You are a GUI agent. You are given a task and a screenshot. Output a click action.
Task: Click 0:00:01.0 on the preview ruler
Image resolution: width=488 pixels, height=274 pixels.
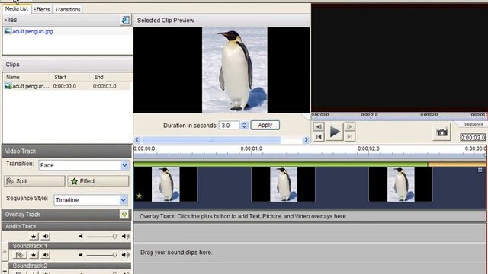pyautogui.click(x=370, y=115)
